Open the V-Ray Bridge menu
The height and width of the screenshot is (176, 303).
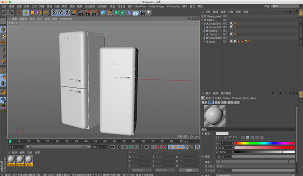click(156, 6)
